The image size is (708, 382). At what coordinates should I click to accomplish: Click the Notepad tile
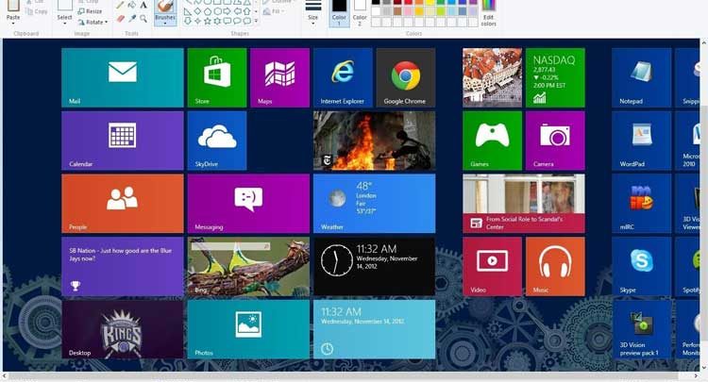coord(641,77)
